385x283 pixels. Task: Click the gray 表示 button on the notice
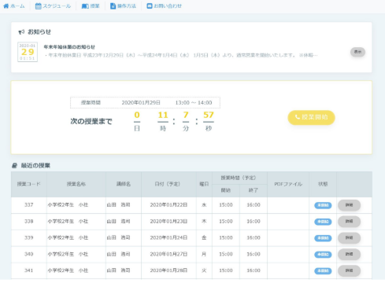click(357, 52)
